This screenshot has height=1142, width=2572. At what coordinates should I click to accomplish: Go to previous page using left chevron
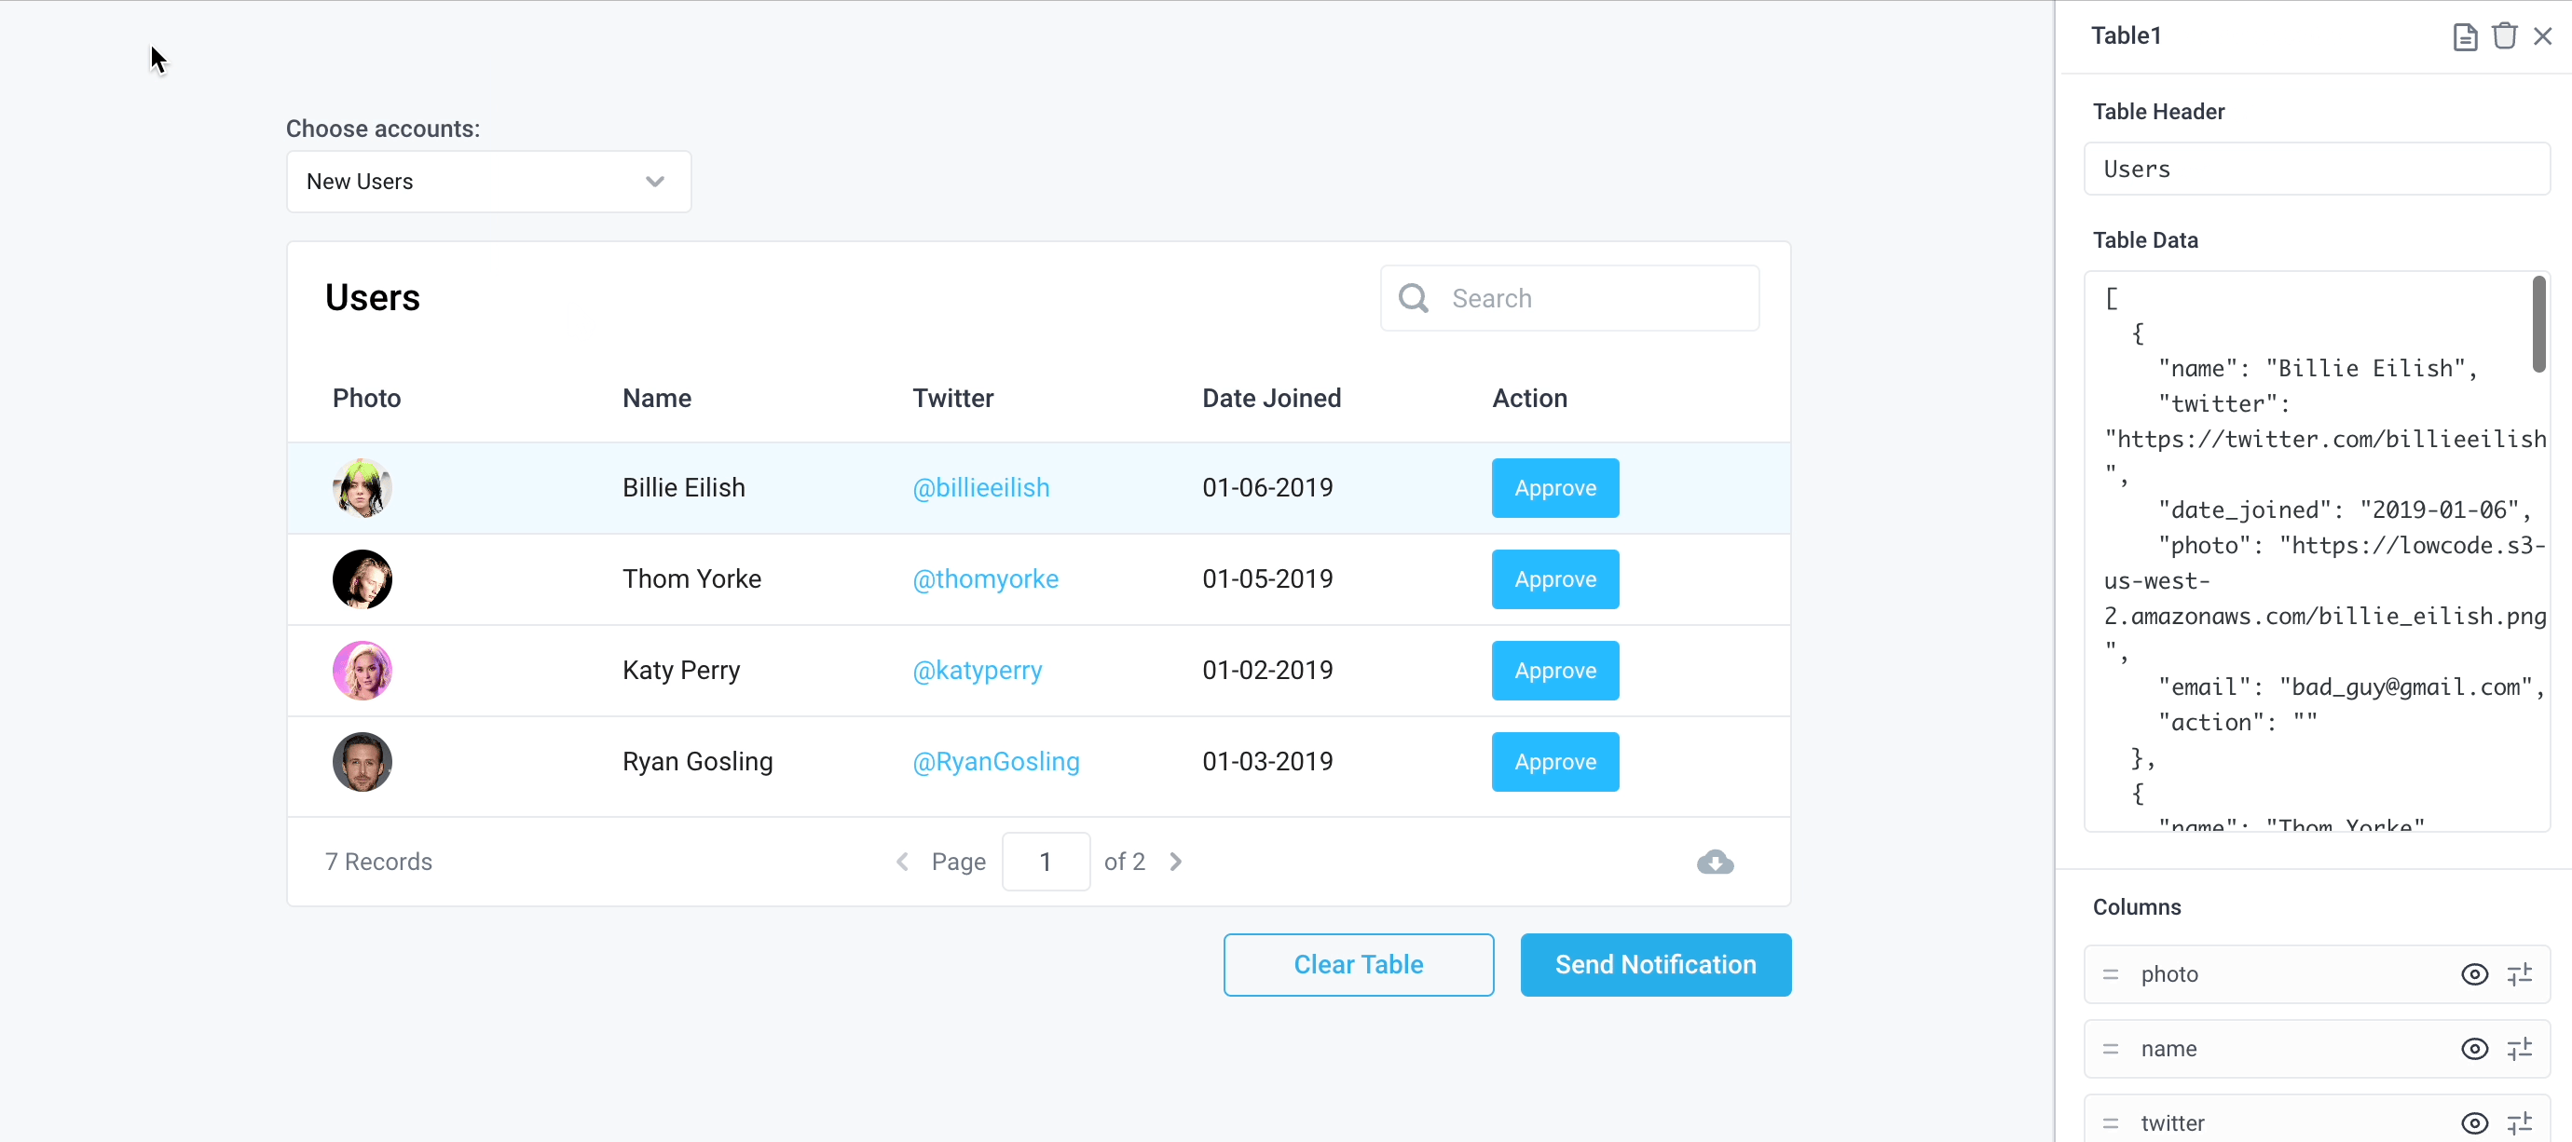[x=902, y=862]
